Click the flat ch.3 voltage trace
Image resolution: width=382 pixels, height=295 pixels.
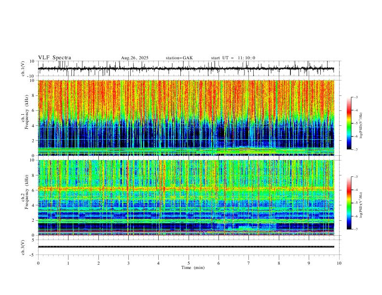click(x=186, y=247)
